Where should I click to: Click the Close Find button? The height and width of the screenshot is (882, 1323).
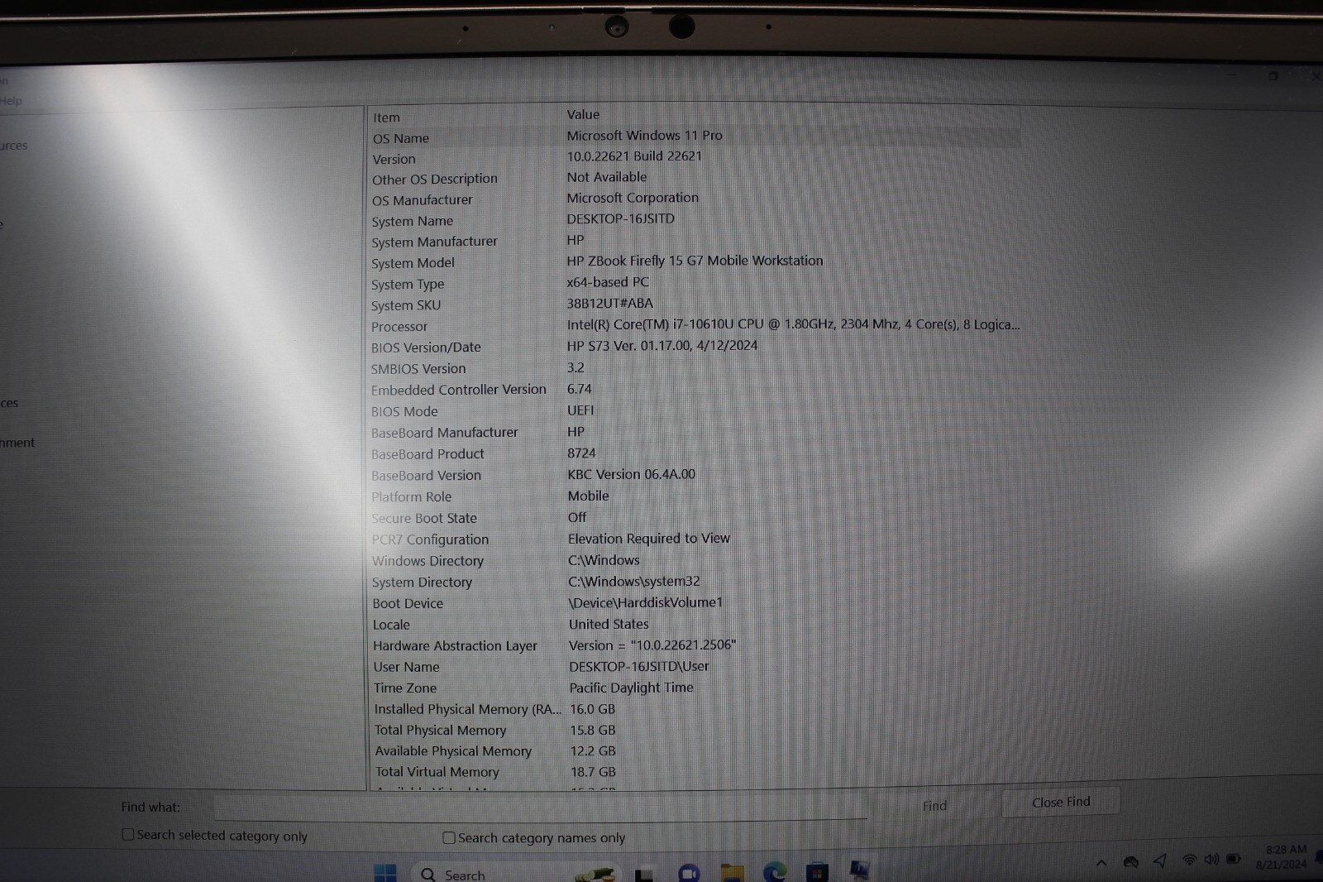point(1061,802)
